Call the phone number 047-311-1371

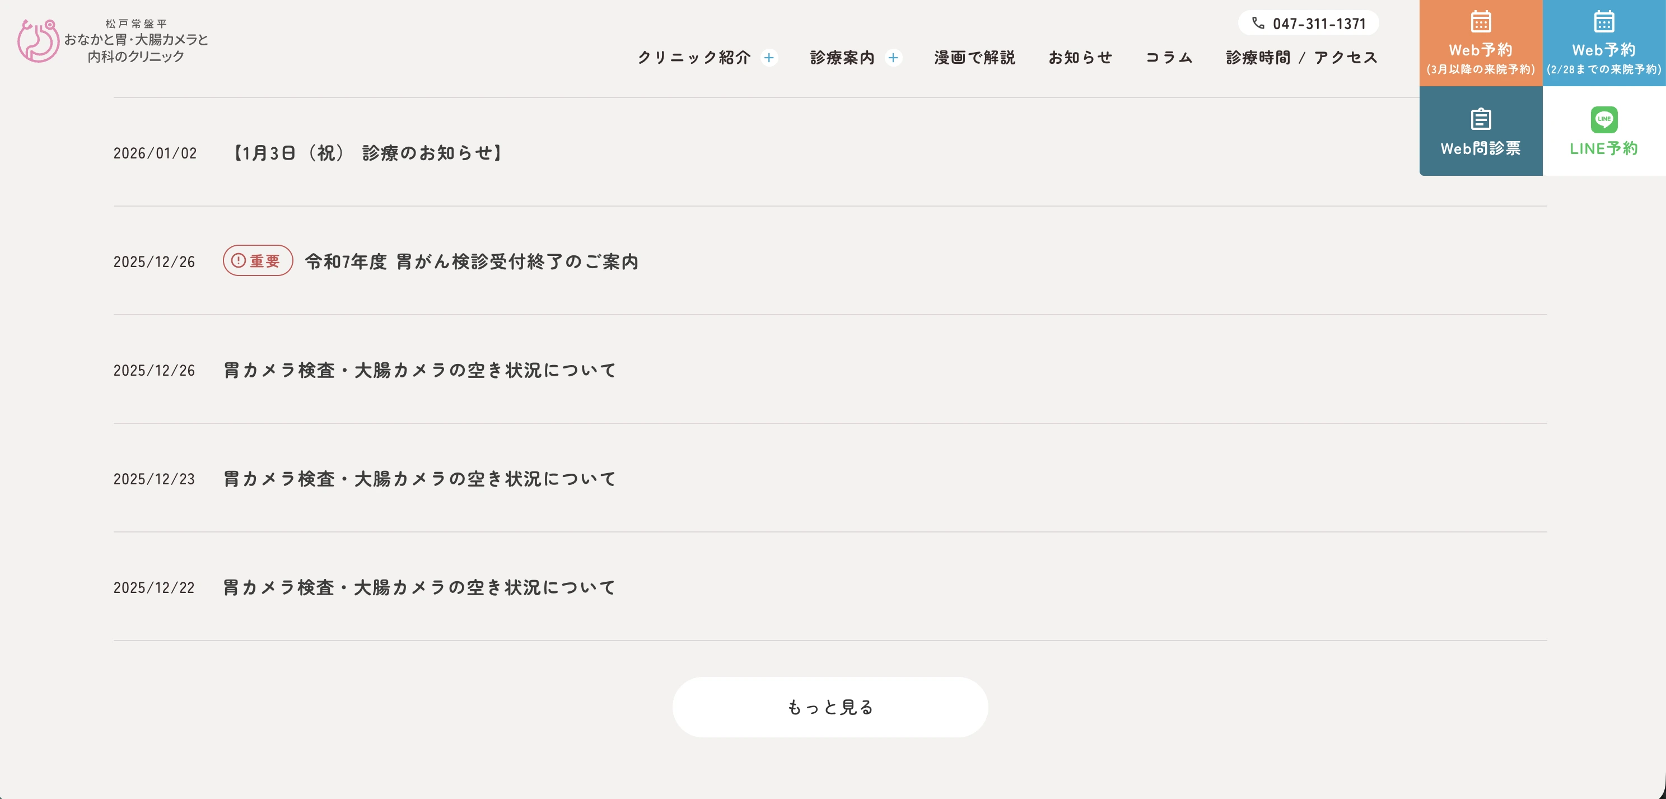pos(1319,24)
